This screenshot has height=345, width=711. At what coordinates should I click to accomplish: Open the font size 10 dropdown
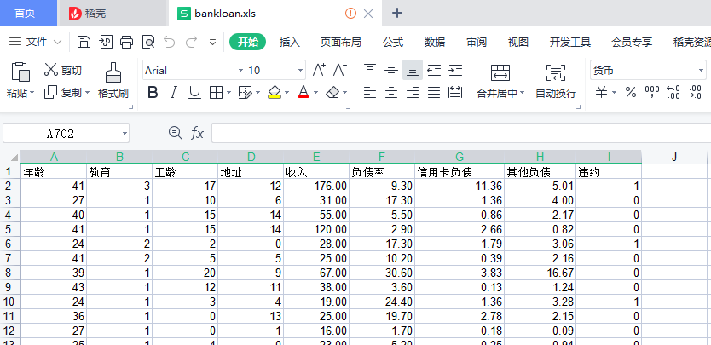pos(300,71)
